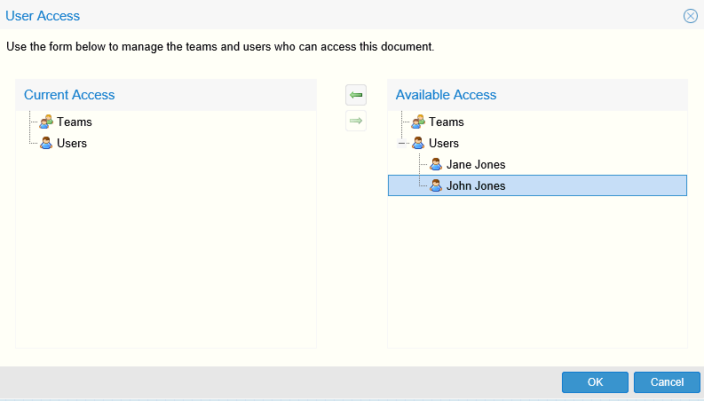This screenshot has height=401, width=704.
Task: Select Jane Jones in the available users
Action: point(475,164)
